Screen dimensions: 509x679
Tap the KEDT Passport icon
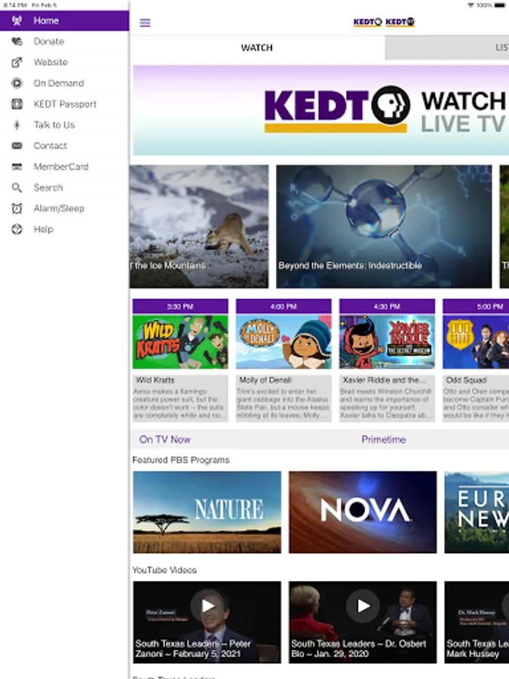[17, 104]
